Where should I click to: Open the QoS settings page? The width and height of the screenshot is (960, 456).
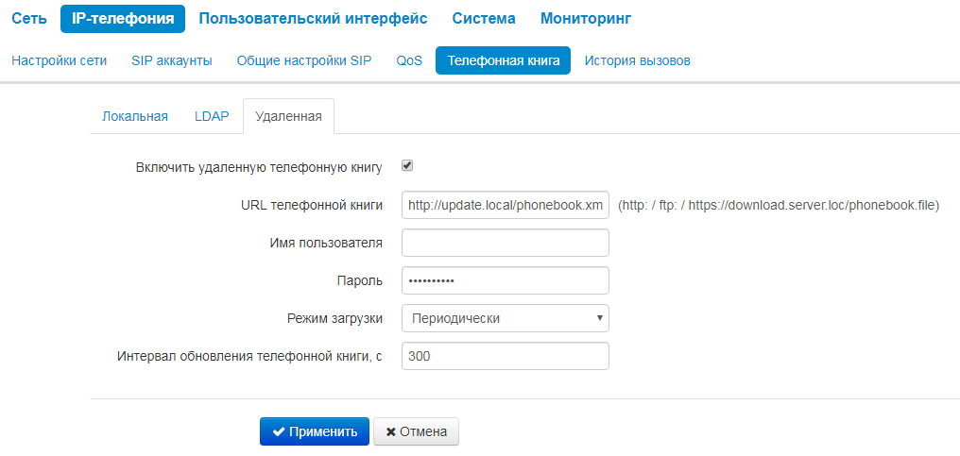(x=409, y=60)
